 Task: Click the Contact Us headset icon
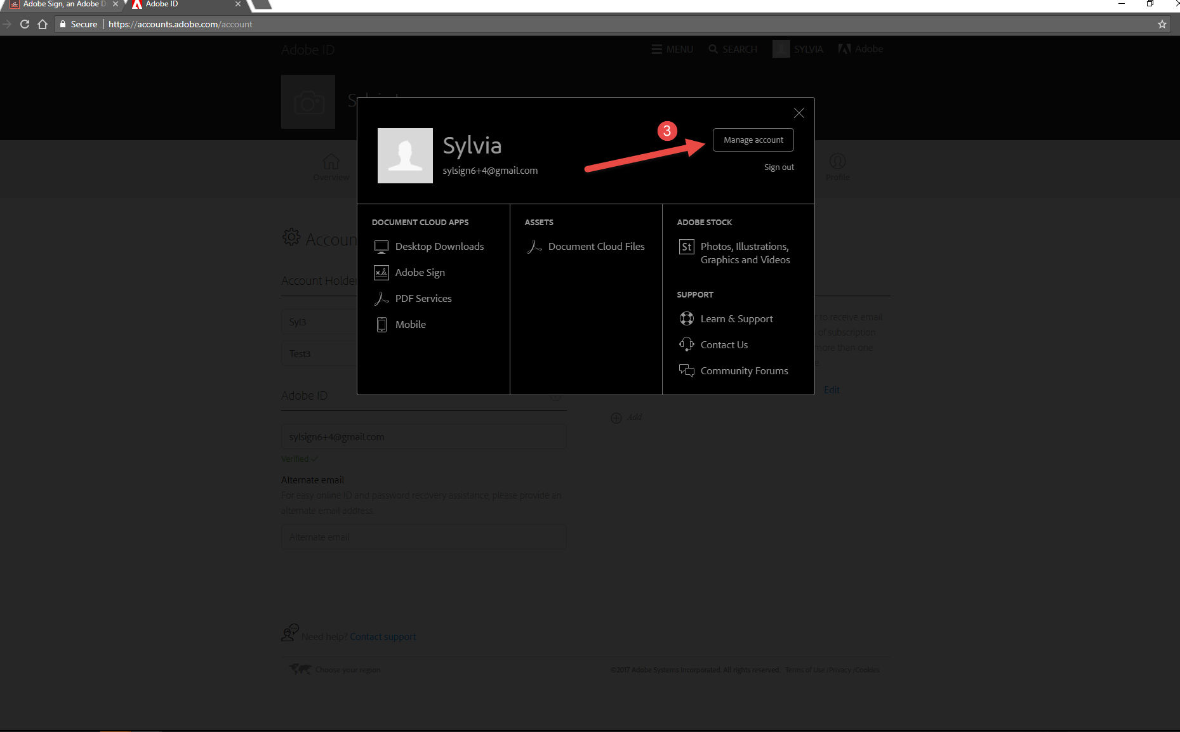pos(687,344)
